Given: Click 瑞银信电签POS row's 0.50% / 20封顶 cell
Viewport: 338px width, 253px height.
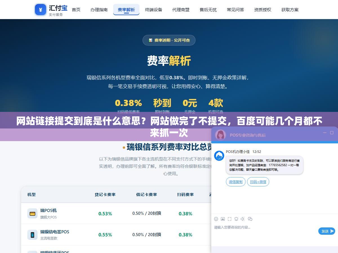Looking at the screenshot, I should (x=147, y=234).
